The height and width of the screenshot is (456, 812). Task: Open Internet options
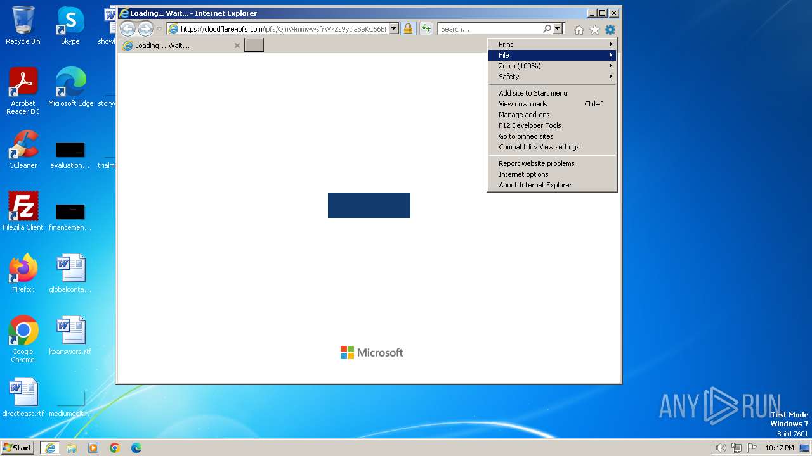(552, 174)
